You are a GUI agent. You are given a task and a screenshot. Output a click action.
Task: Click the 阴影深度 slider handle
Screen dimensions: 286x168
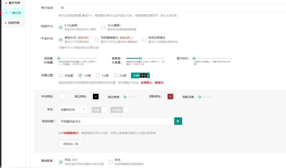click(199, 97)
